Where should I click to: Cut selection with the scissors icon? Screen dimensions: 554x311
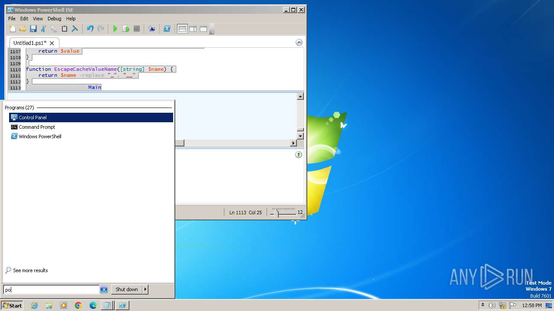pos(43,29)
